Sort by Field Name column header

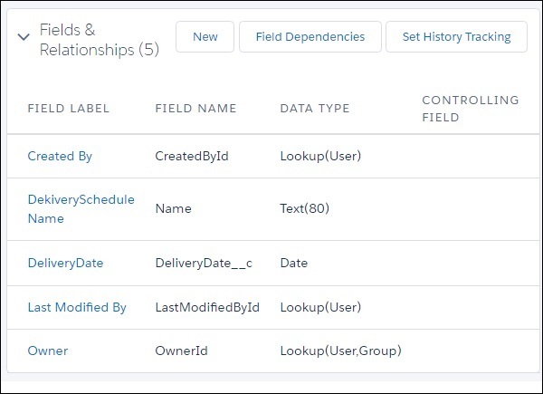pyautogui.click(x=195, y=109)
